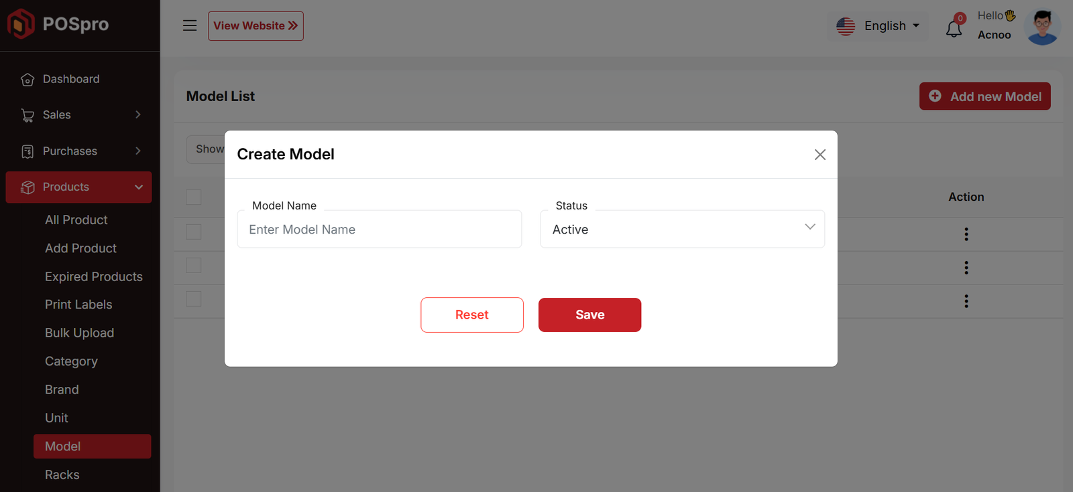This screenshot has height=492, width=1073.
Task: Open three-dot action menu in first row
Action: [x=966, y=234]
